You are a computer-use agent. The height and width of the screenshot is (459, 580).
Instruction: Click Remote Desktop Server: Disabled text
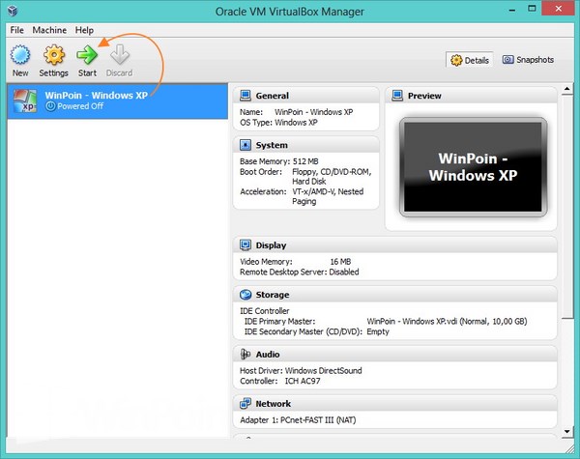click(x=300, y=272)
